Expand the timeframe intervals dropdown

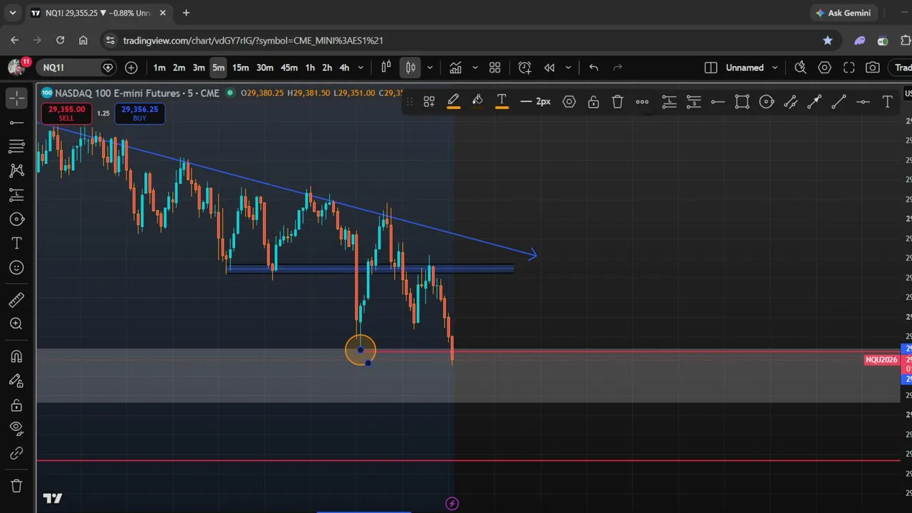(361, 68)
